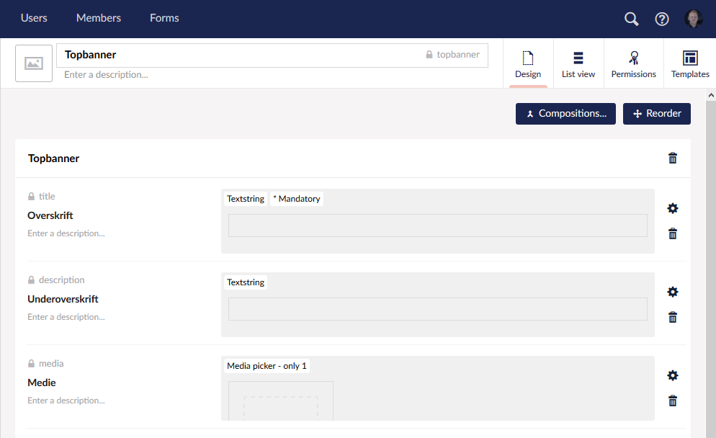The height and width of the screenshot is (438, 716).
Task: Add description under Medie
Action: point(66,401)
